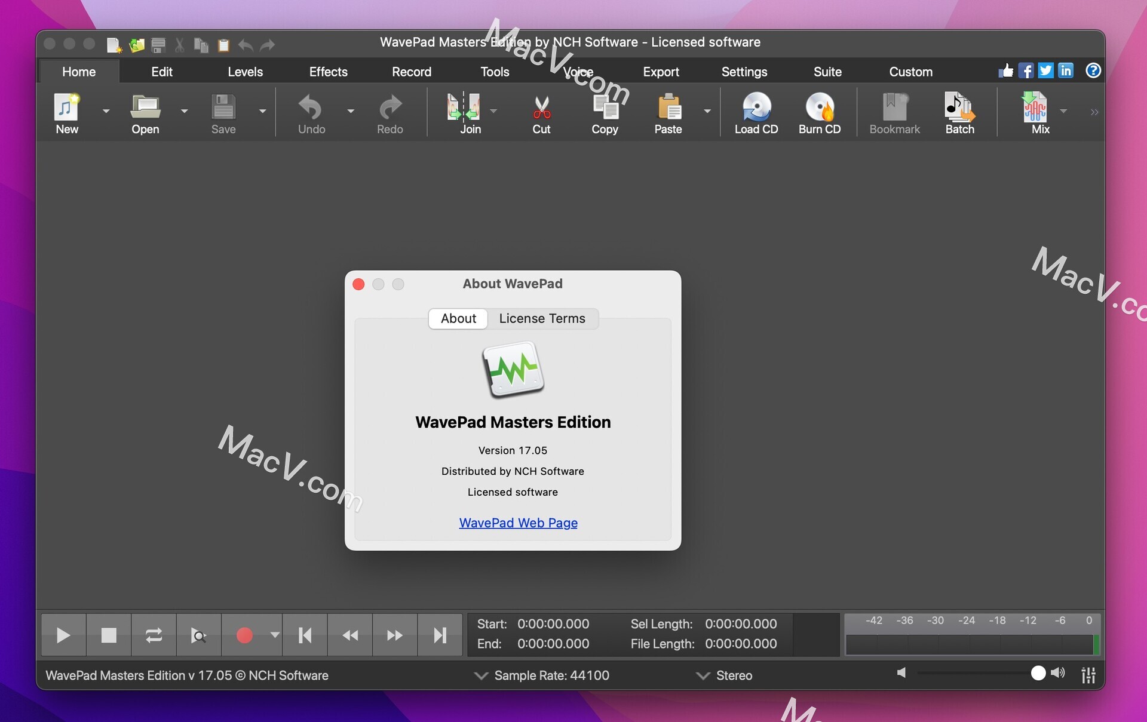Click the mute speaker icon
Image resolution: width=1147 pixels, height=722 pixels.
tap(901, 673)
